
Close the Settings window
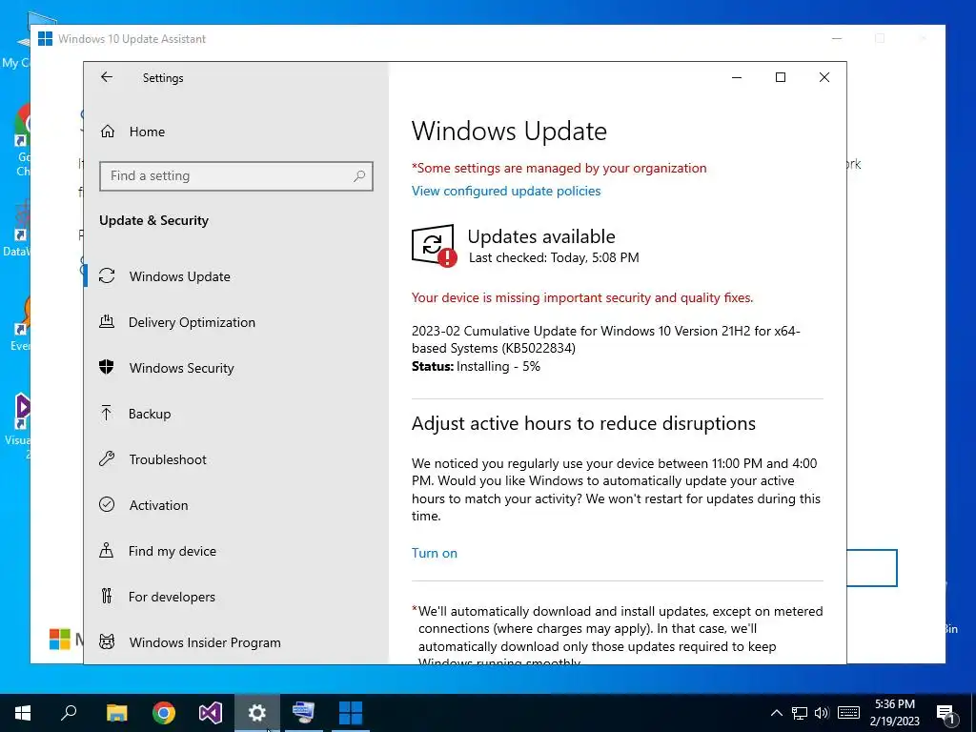pos(824,77)
